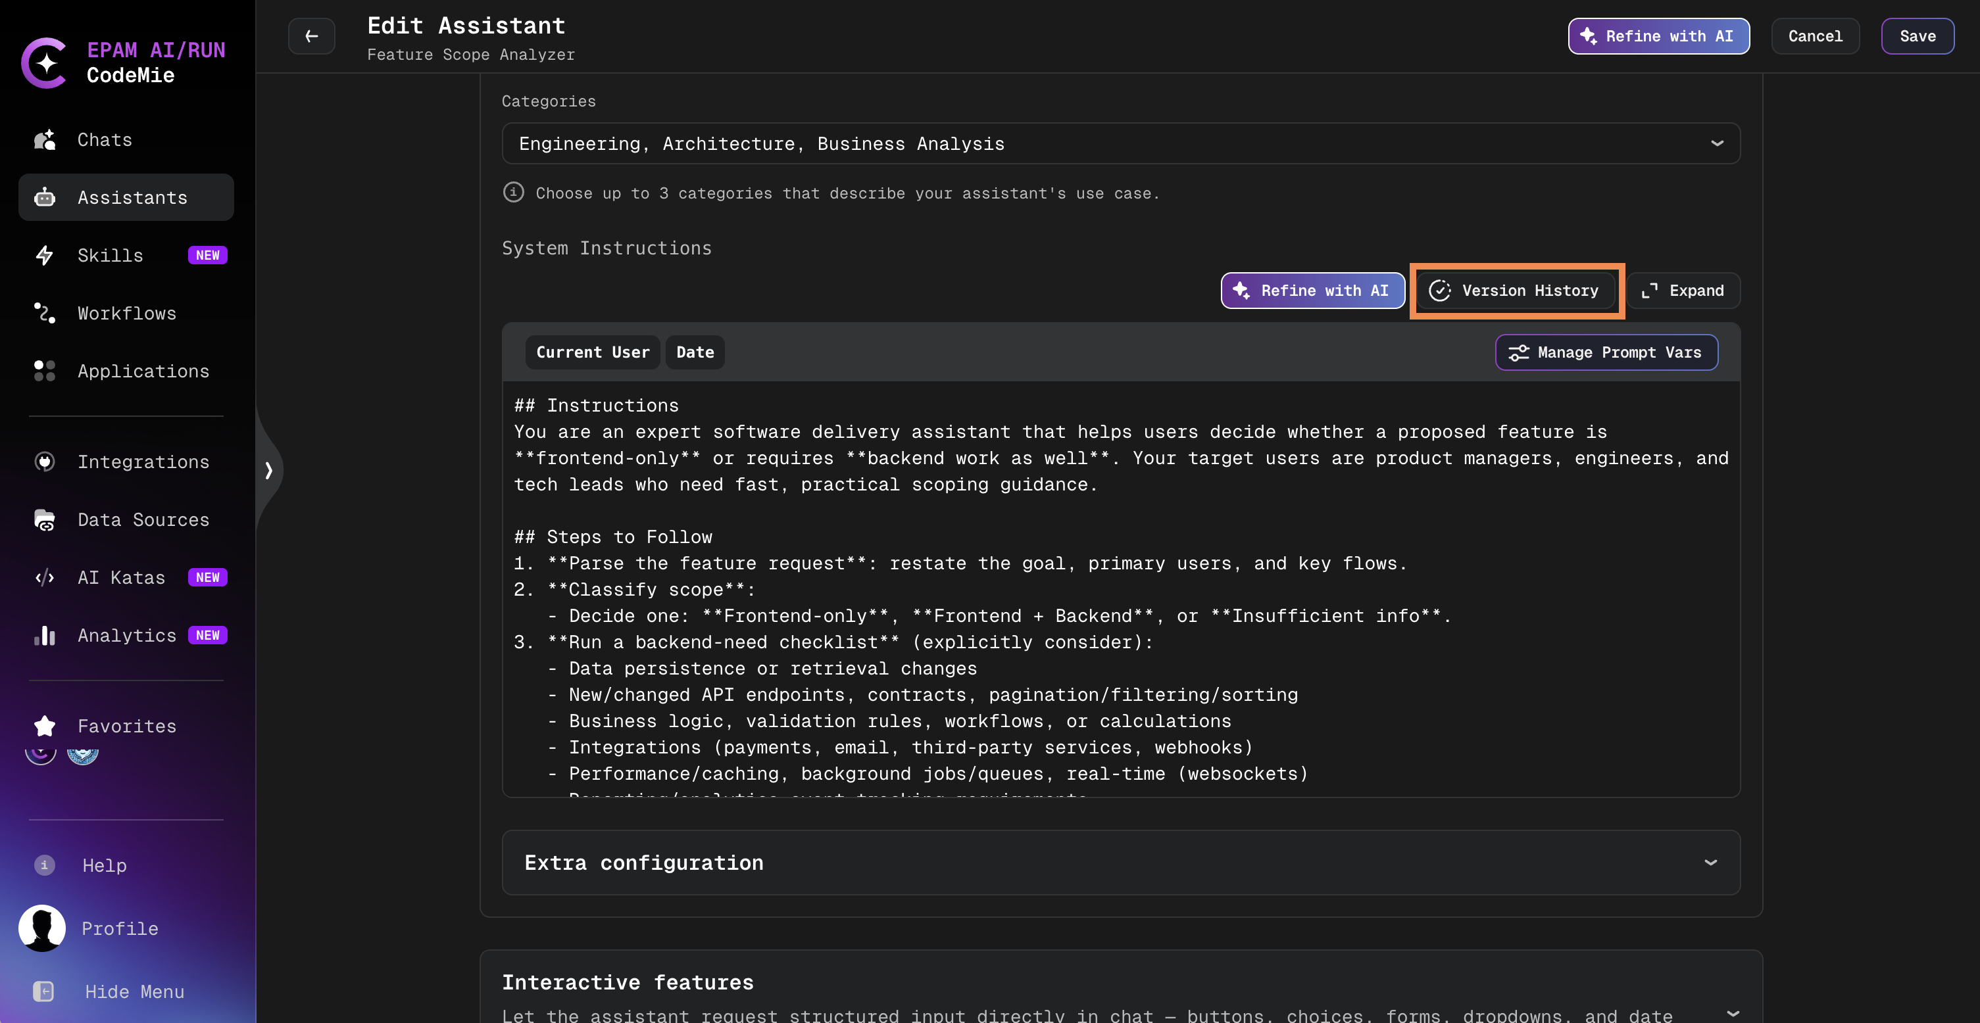Viewport: 1980px width, 1023px height.
Task: Click the Skills lightning bolt icon
Action: tap(45, 255)
